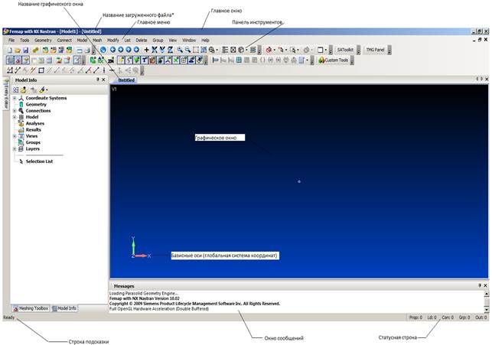
Task: Open the dropdown arrow beside the zoom magnifier
Action: pyautogui.click(x=217, y=50)
